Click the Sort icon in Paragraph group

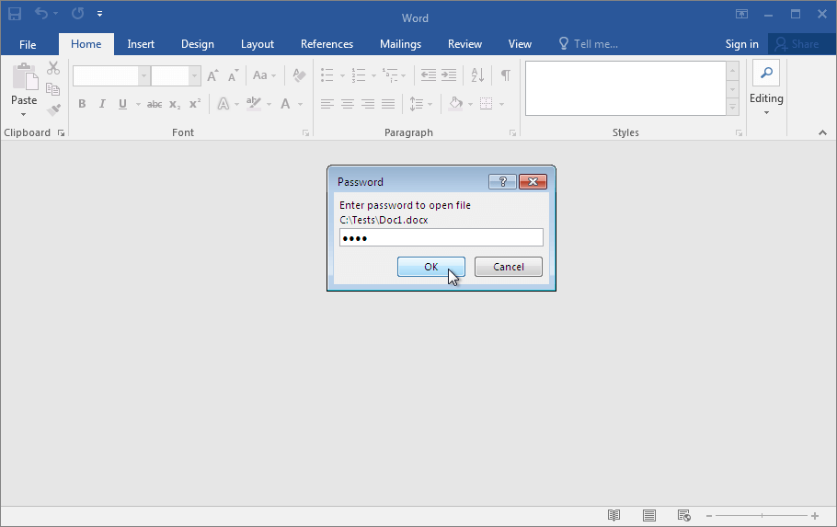coord(477,75)
